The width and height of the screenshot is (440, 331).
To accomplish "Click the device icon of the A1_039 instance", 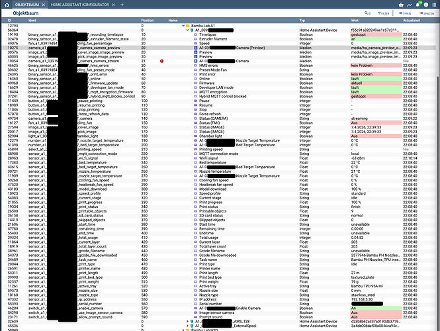I will tap(192, 30).
